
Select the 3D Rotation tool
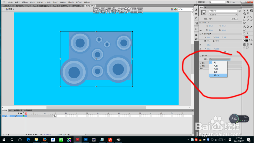244,13
